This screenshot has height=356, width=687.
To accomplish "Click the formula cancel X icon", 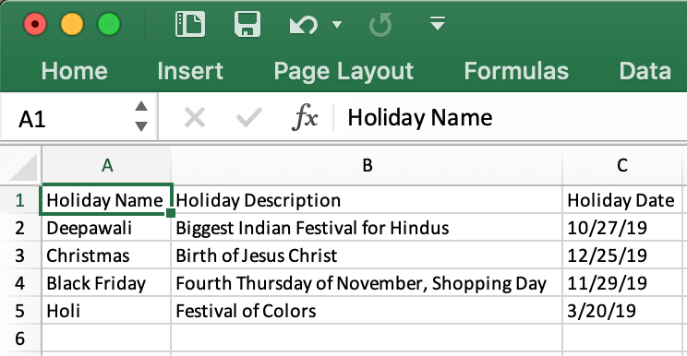I will coord(195,118).
